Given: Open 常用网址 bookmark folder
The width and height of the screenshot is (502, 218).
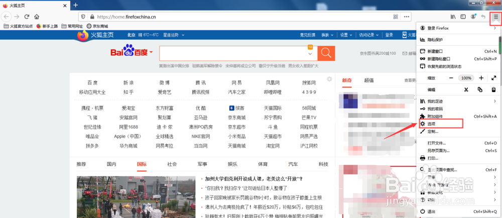Looking at the screenshot, I should [x=72, y=26].
